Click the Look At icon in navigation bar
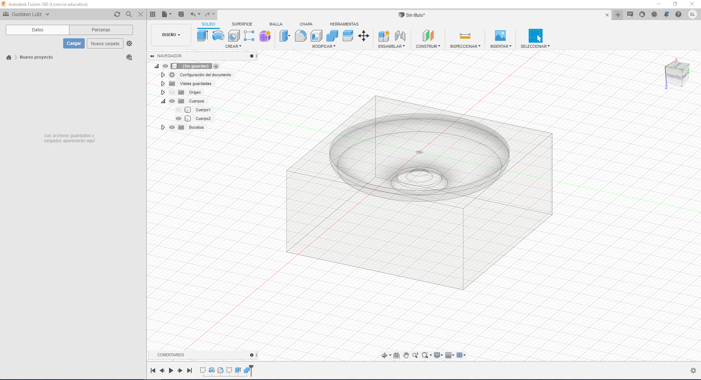701x380 pixels. tap(397, 355)
